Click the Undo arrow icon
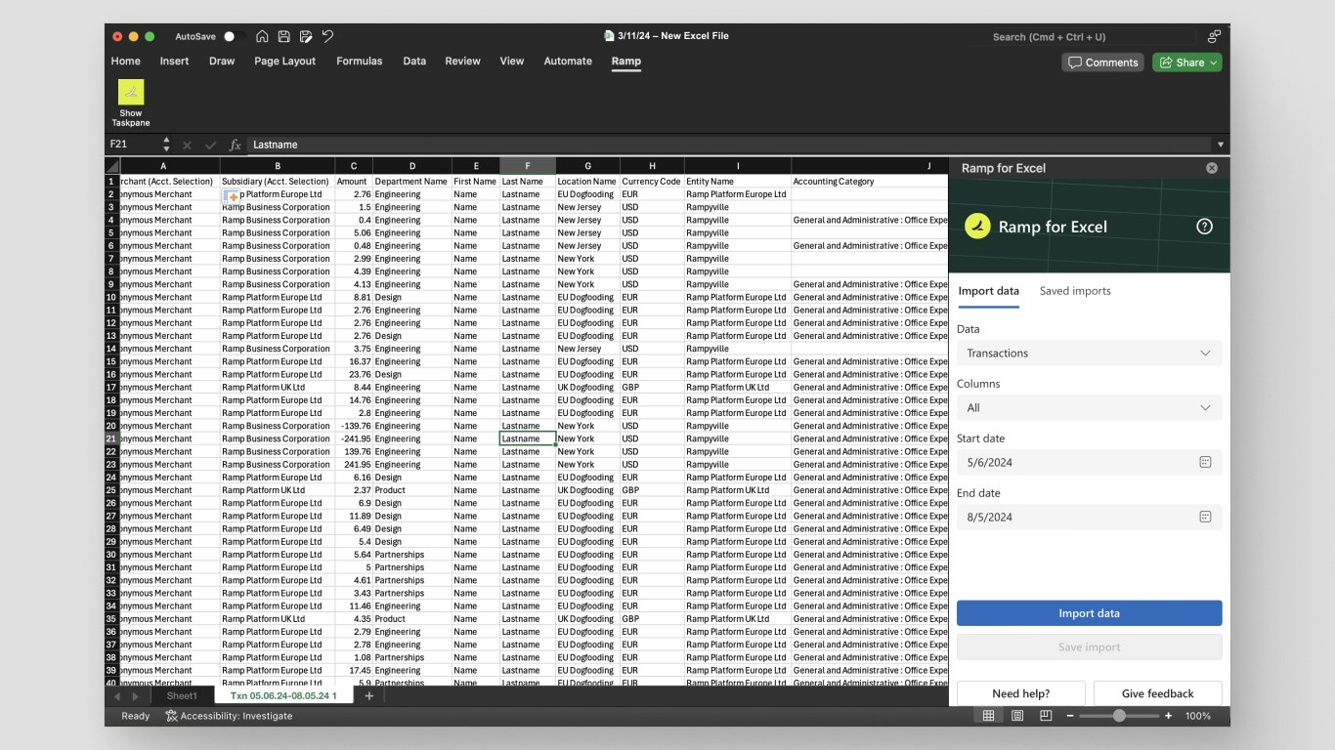 point(327,36)
